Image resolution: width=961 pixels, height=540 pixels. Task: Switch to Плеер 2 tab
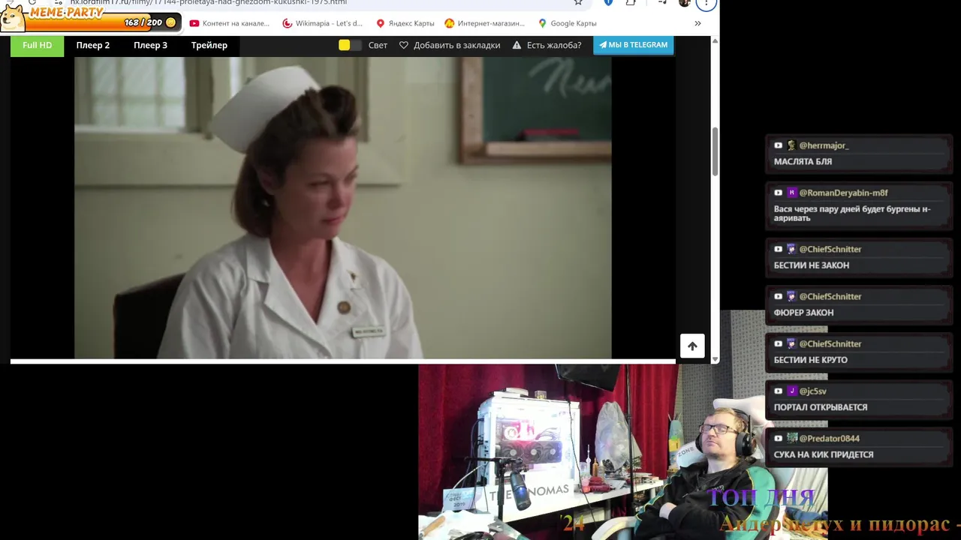93,45
